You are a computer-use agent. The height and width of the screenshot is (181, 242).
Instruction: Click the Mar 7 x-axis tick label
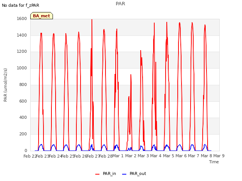point(194,156)
